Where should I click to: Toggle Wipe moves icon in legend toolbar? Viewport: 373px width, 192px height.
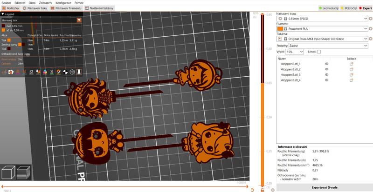coord(11,72)
